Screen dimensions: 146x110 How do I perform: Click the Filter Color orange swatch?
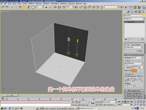(x=134, y=71)
